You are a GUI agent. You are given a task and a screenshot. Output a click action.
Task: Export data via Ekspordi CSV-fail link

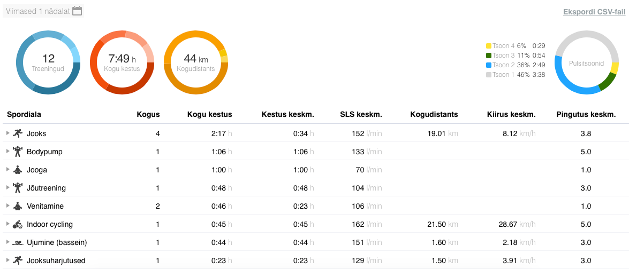point(594,11)
